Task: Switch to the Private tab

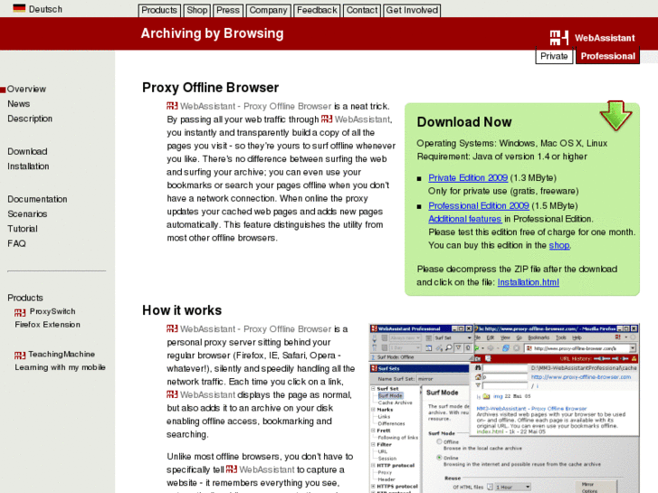Action: [554, 56]
